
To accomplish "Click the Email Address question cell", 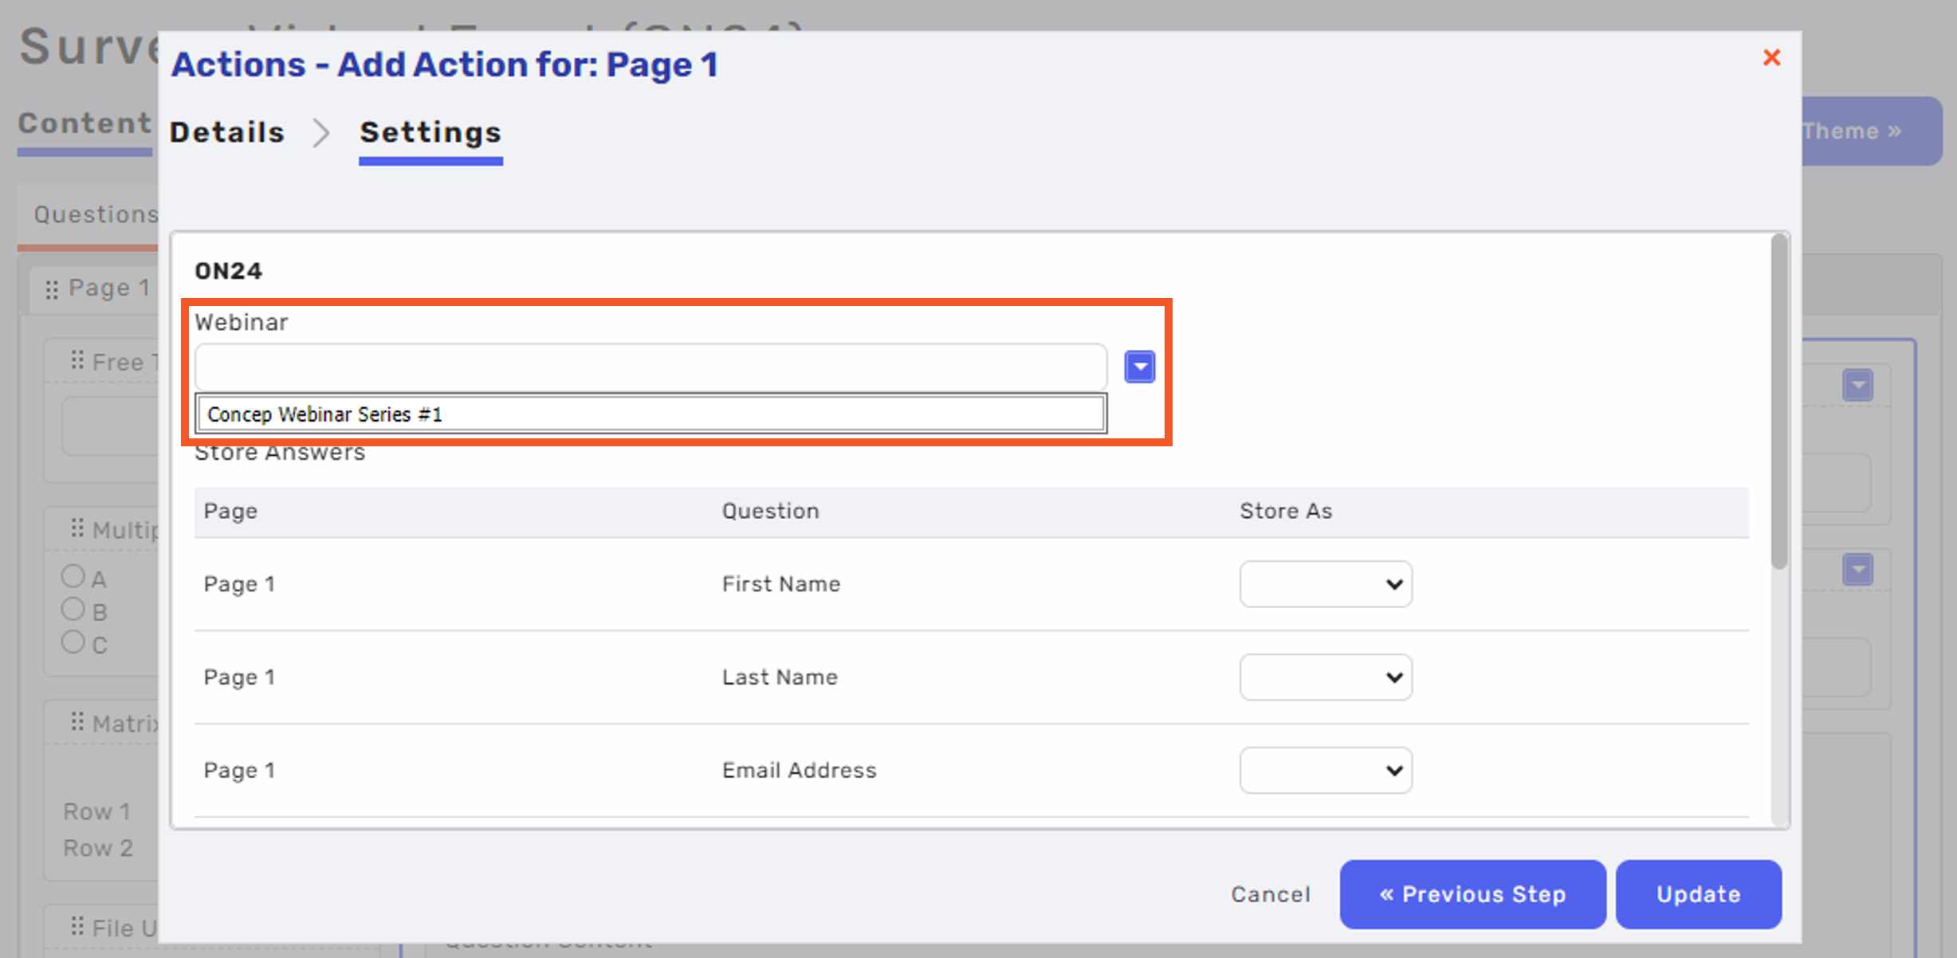I will [800, 770].
